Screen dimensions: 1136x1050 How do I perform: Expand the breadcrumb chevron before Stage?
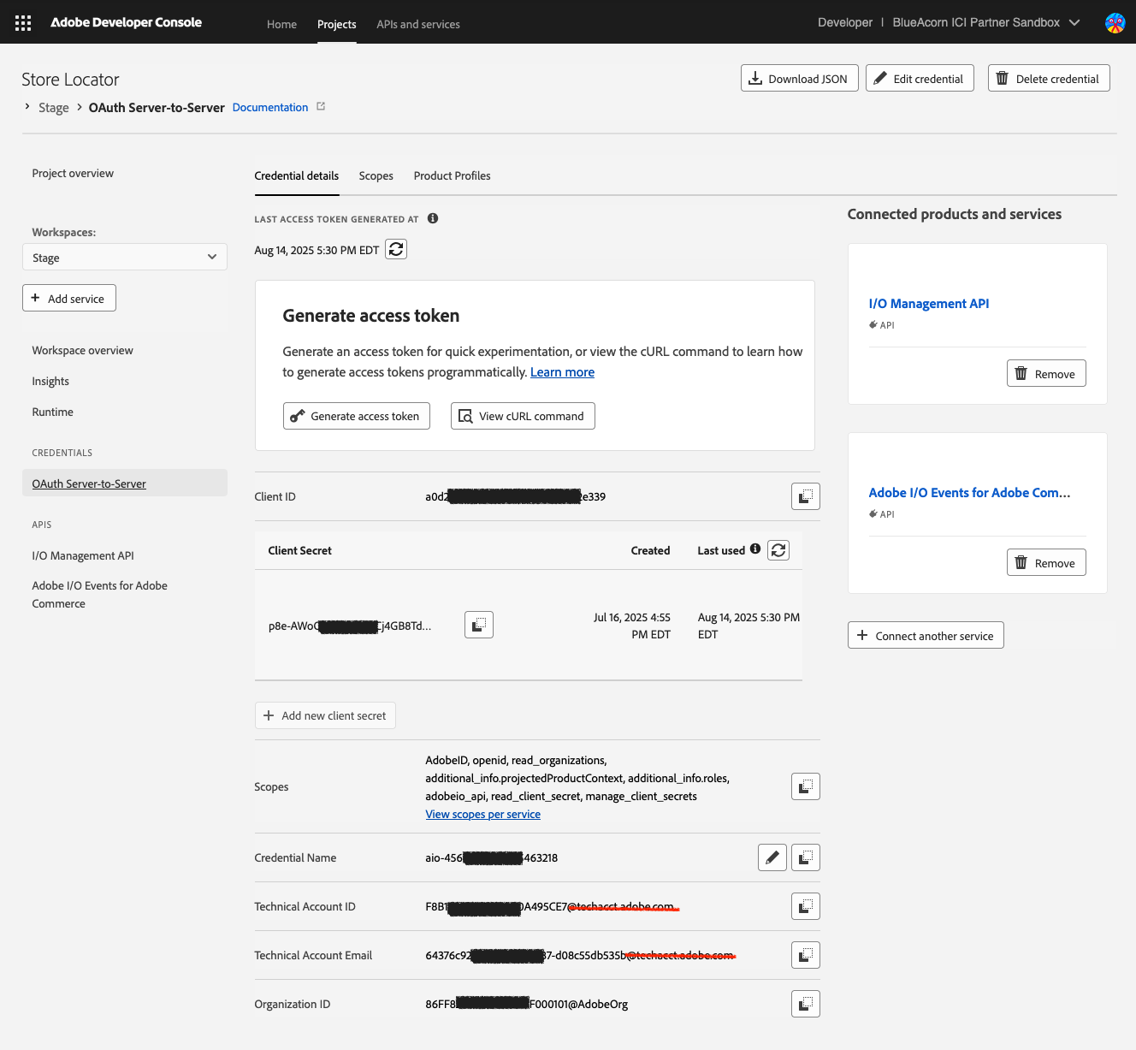pos(27,107)
